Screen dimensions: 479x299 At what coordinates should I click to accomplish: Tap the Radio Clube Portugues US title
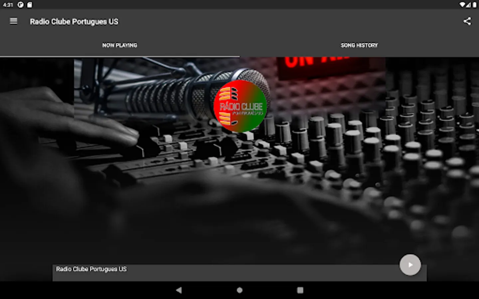click(x=74, y=22)
